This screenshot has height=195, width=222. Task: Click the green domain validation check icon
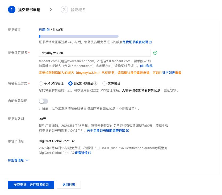(155, 53)
